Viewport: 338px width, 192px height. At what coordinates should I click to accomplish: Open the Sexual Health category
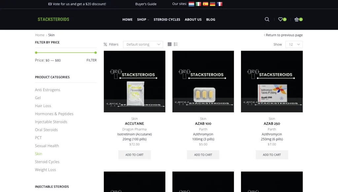[x=47, y=146]
